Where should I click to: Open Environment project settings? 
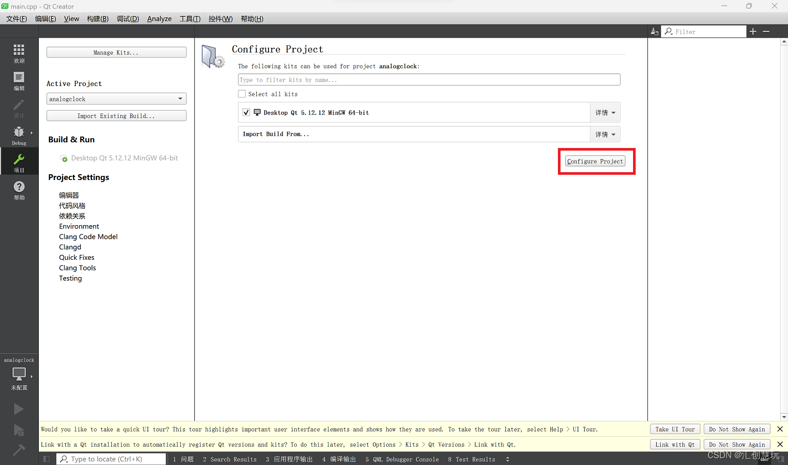79,226
